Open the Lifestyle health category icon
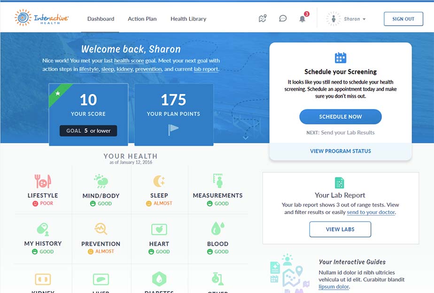Image resolution: width=434 pixels, height=293 pixels. click(x=43, y=181)
